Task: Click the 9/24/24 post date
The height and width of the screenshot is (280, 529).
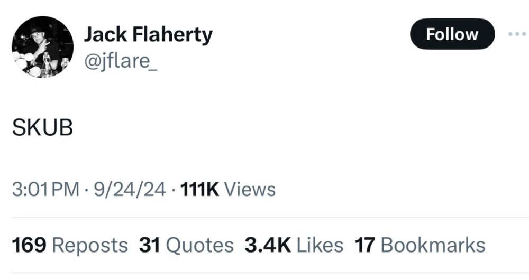Action: pyautogui.click(x=130, y=189)
